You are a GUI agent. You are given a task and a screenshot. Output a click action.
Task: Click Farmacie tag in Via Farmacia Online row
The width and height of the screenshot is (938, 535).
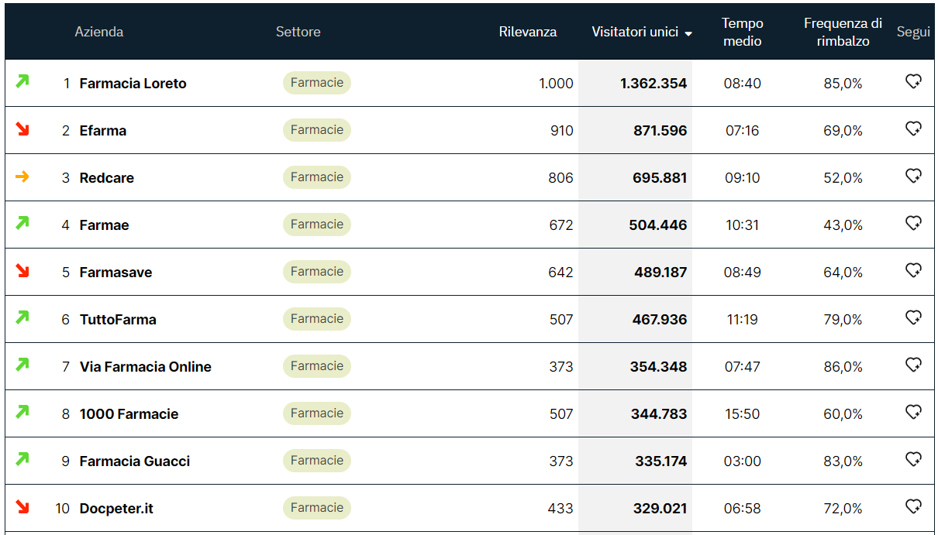(x=317, y=366)
